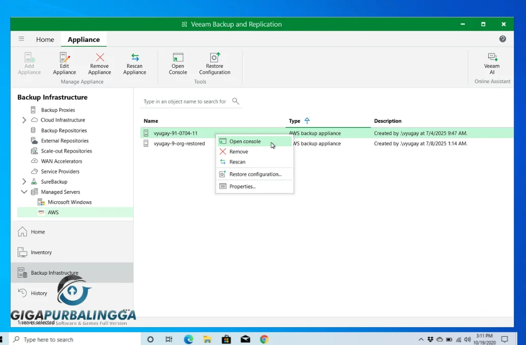Viewport: 526px width, 345px height.
Task: Choose Remove from the context menu
Action: point(255,152)
